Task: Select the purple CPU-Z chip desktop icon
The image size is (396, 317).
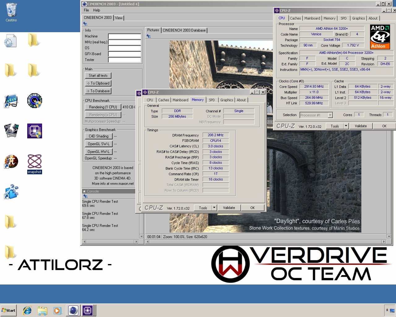Action: click(x=34, y=131)
